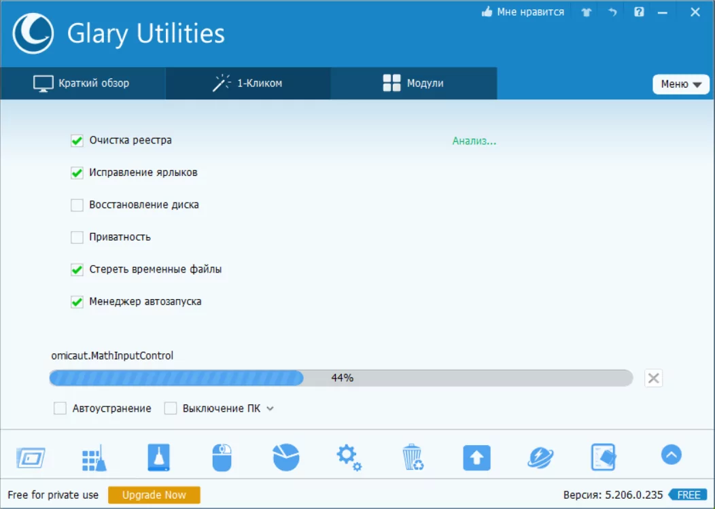
Task: Click the Glary Utilities crescent logo
Action: click(x=33, y=33)
